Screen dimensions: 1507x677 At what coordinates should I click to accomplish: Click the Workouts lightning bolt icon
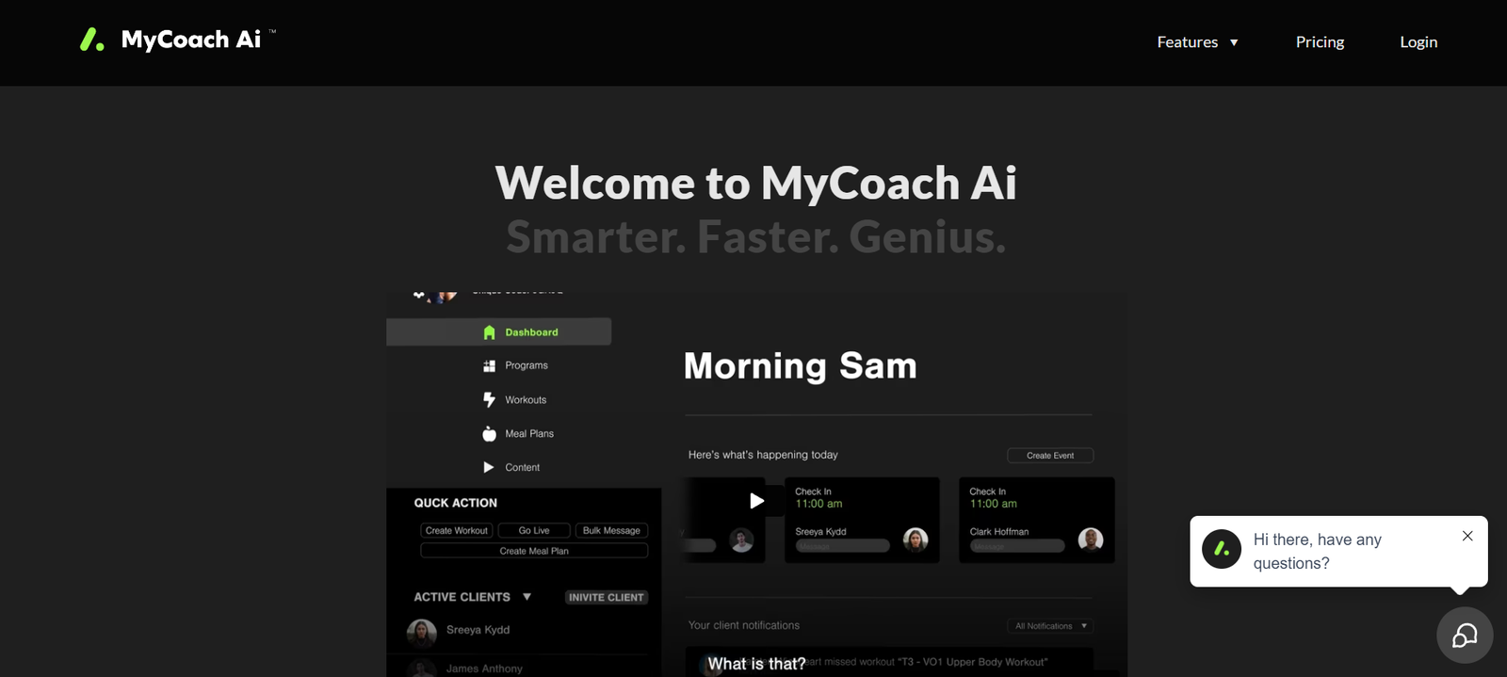coord(489,400)
